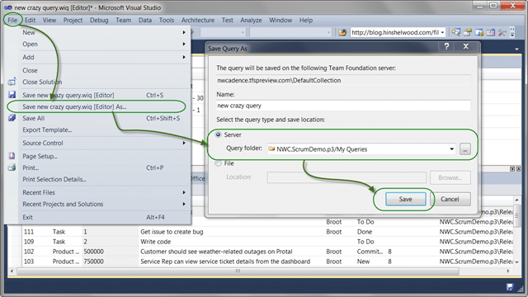
Task: Click the dialog help question mark
Action: point(446,46)
